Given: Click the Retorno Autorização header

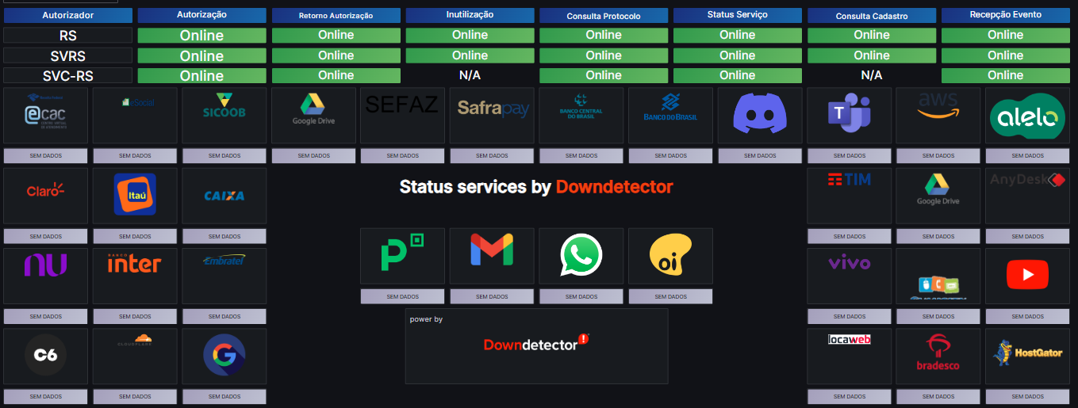Looking at the screenshot, I should pyautogui.click(x=336, y=15).
